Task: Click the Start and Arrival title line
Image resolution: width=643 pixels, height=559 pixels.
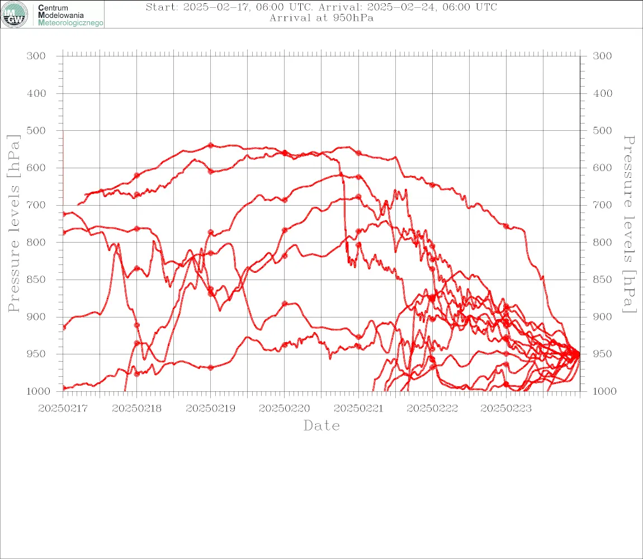Action: pos(321,7)
